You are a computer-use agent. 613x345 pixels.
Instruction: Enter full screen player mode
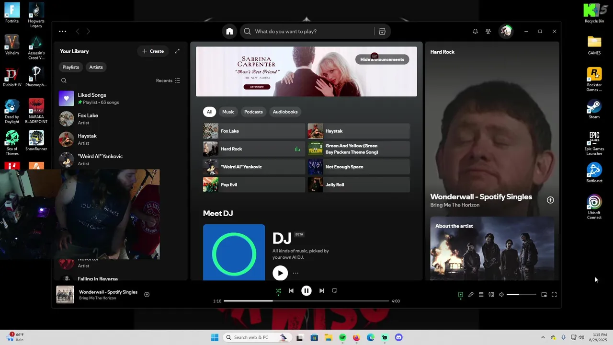click(x=554, y=295)
